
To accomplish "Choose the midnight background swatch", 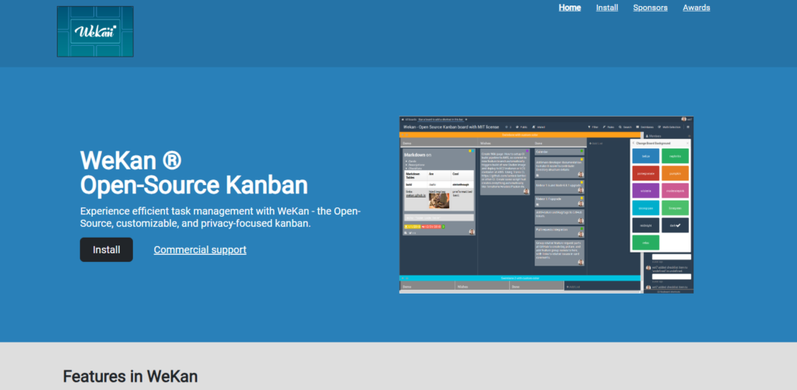I will coord(646,225).
